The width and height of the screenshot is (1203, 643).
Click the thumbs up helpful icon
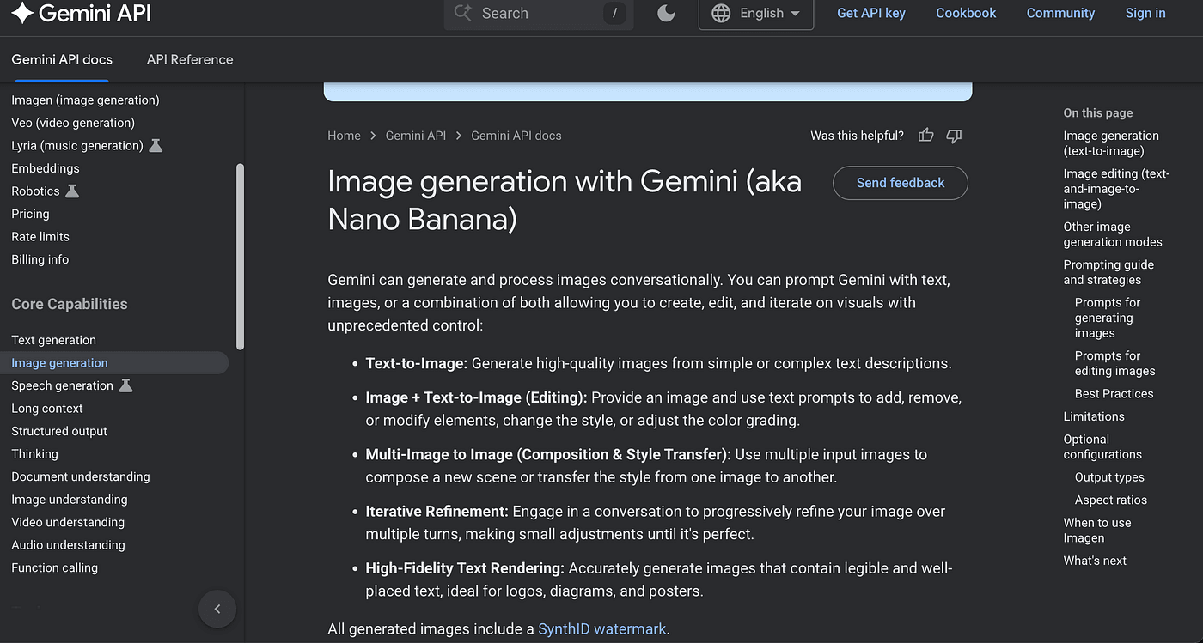click(925, 136)
